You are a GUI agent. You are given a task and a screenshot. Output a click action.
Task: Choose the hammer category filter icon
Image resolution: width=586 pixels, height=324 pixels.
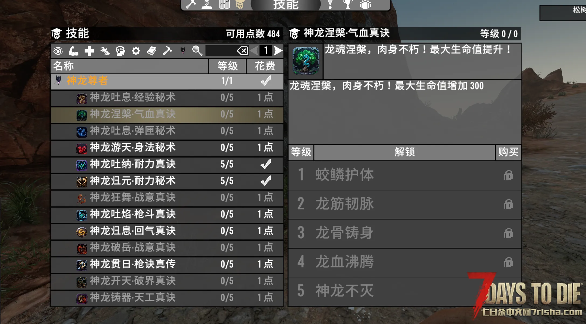(167, 51)
